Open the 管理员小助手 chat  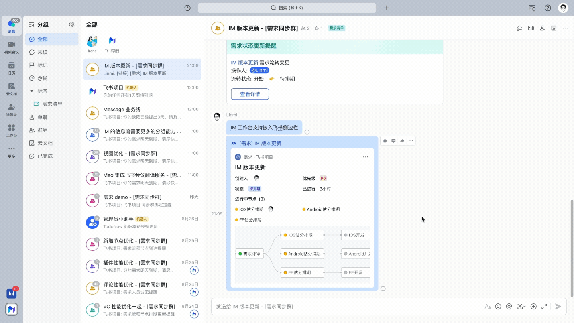click(x=142, y=223)
